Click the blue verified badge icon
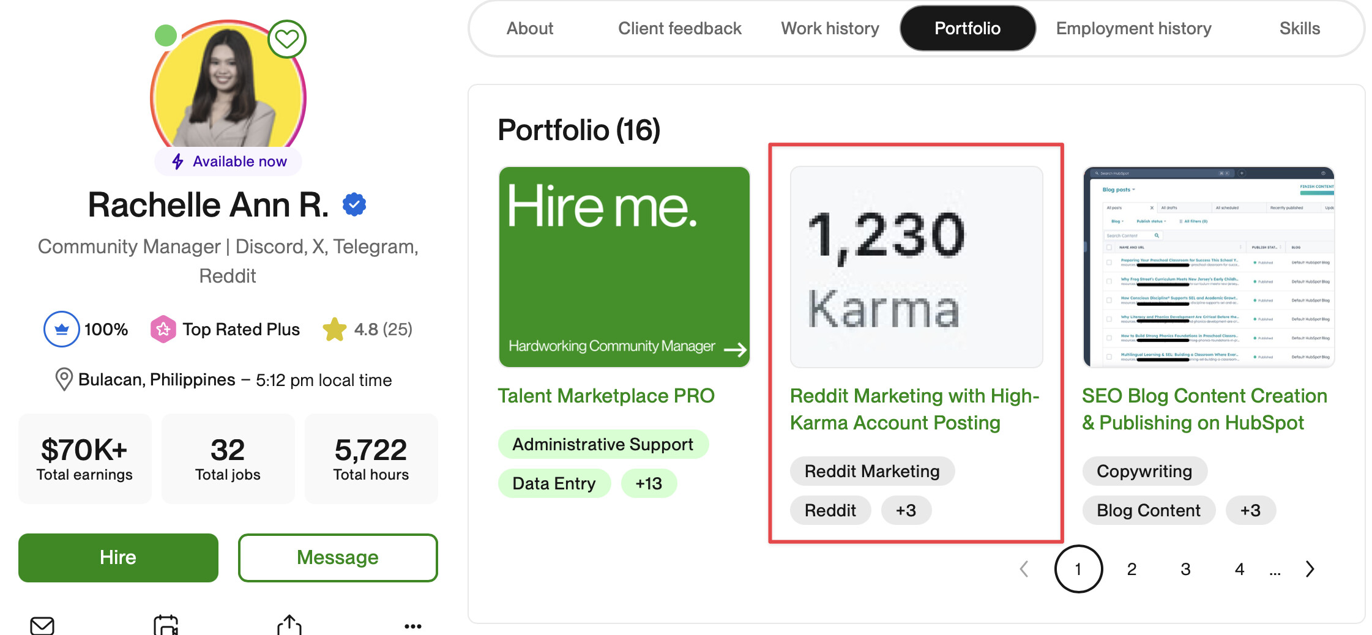1372x635 pixels. pos(354,204)
